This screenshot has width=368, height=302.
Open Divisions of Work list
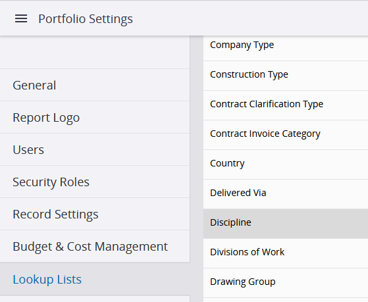[286, 253]
